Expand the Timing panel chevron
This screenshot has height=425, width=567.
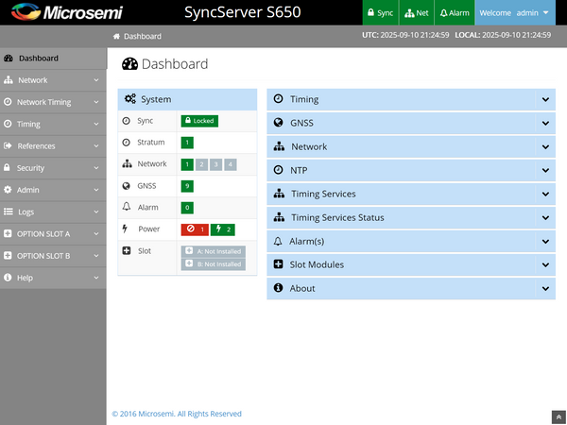545,99
